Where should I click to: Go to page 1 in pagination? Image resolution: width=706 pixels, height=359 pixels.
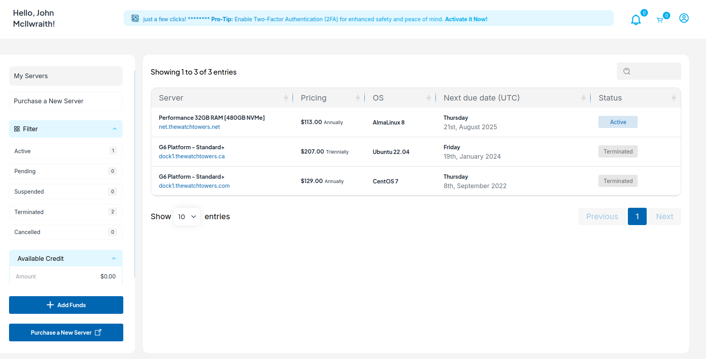click(x=637, y=216)
